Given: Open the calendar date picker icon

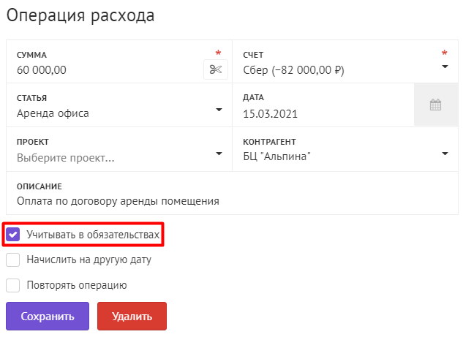Looking at the screenshot, I should tap(435, 105).
